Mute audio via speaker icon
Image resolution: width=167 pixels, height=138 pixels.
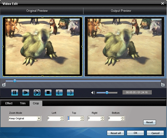93,93
